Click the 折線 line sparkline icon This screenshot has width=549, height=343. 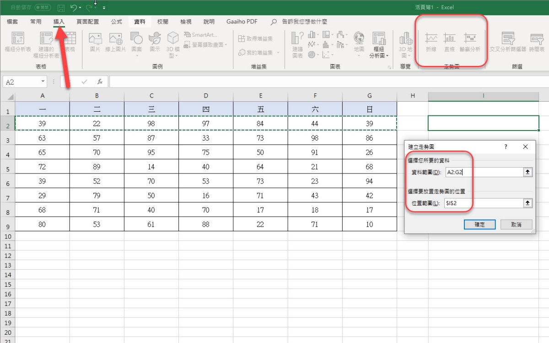431,42
